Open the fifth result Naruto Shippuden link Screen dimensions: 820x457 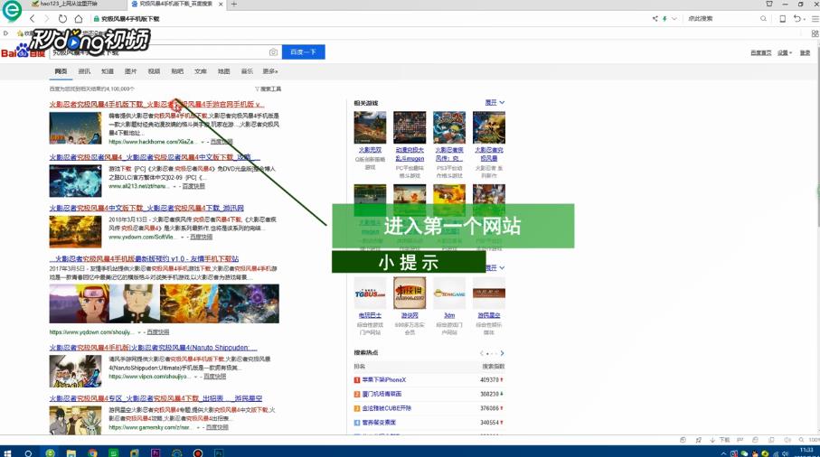coord(153,348)
